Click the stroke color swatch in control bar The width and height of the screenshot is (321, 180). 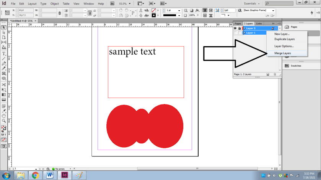(154, 15)
